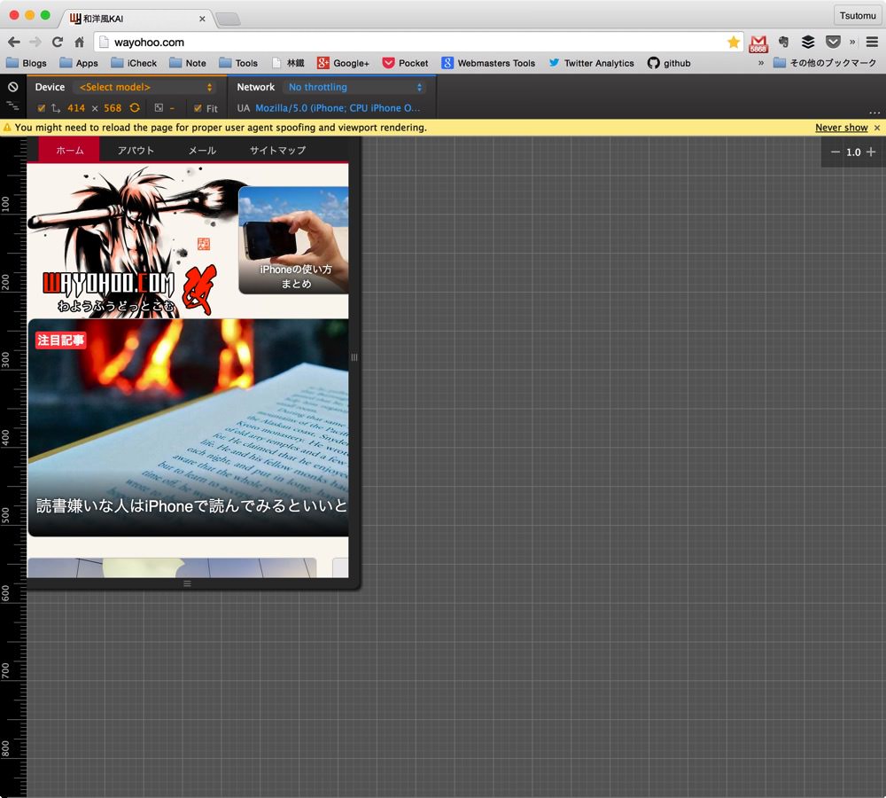
Task: Toggle the Fit checkbox
Action: [x=198, y=108]
